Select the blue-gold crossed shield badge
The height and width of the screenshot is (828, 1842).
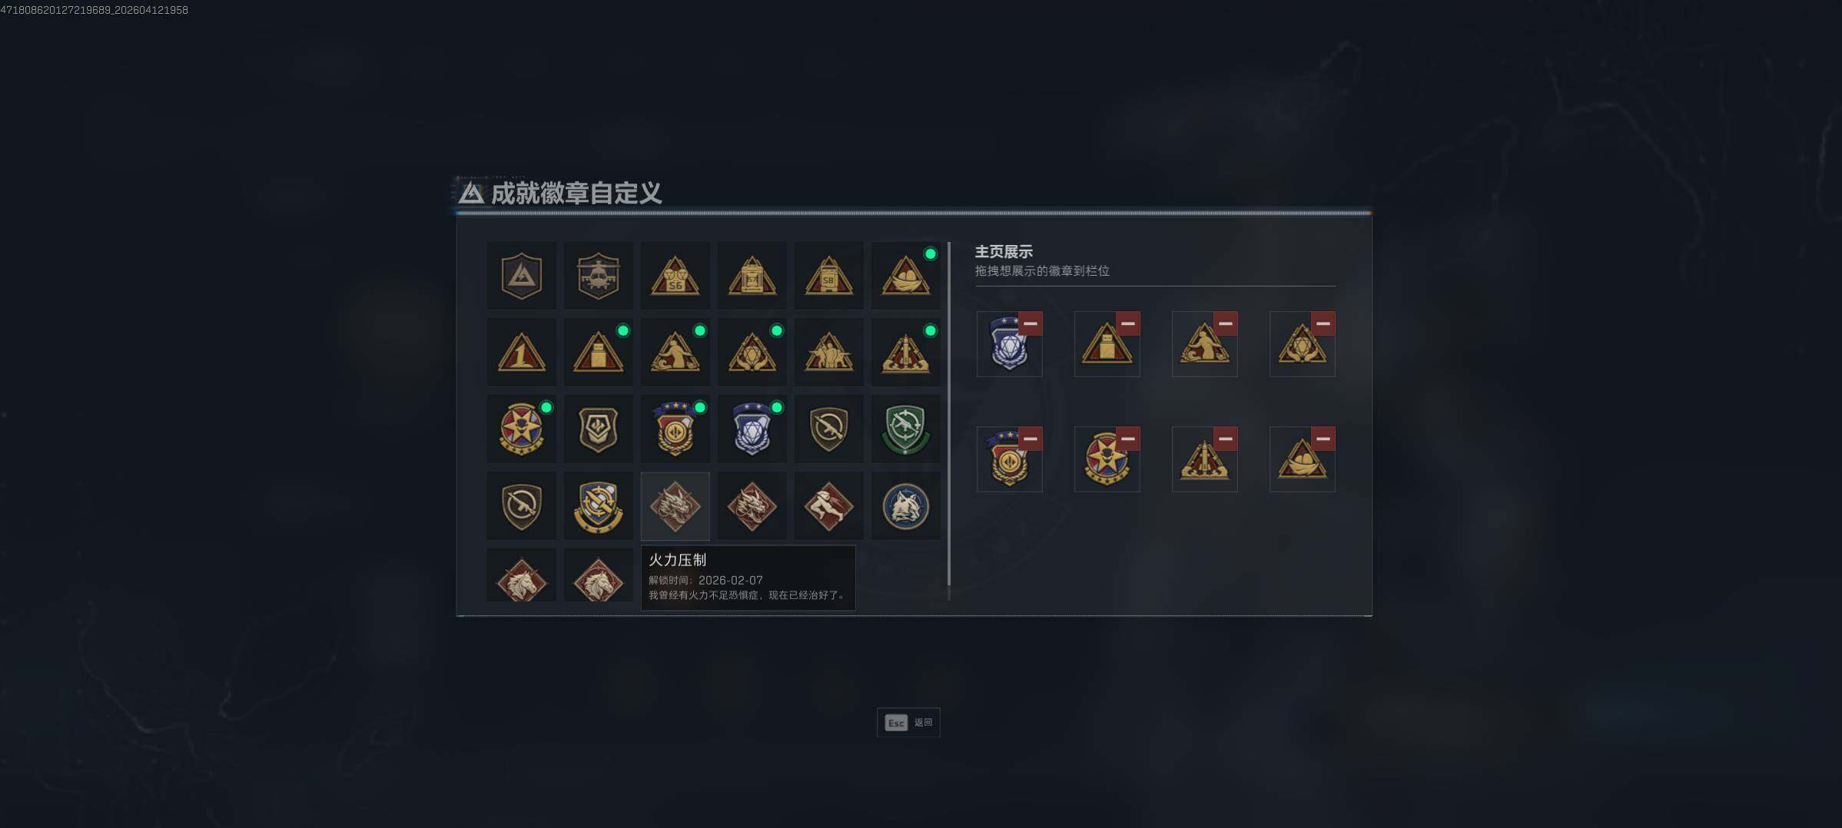pyautogui.click(x=598, y=506)
